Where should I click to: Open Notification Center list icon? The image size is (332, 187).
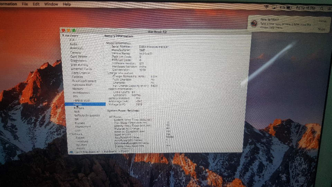click(330, 9)
